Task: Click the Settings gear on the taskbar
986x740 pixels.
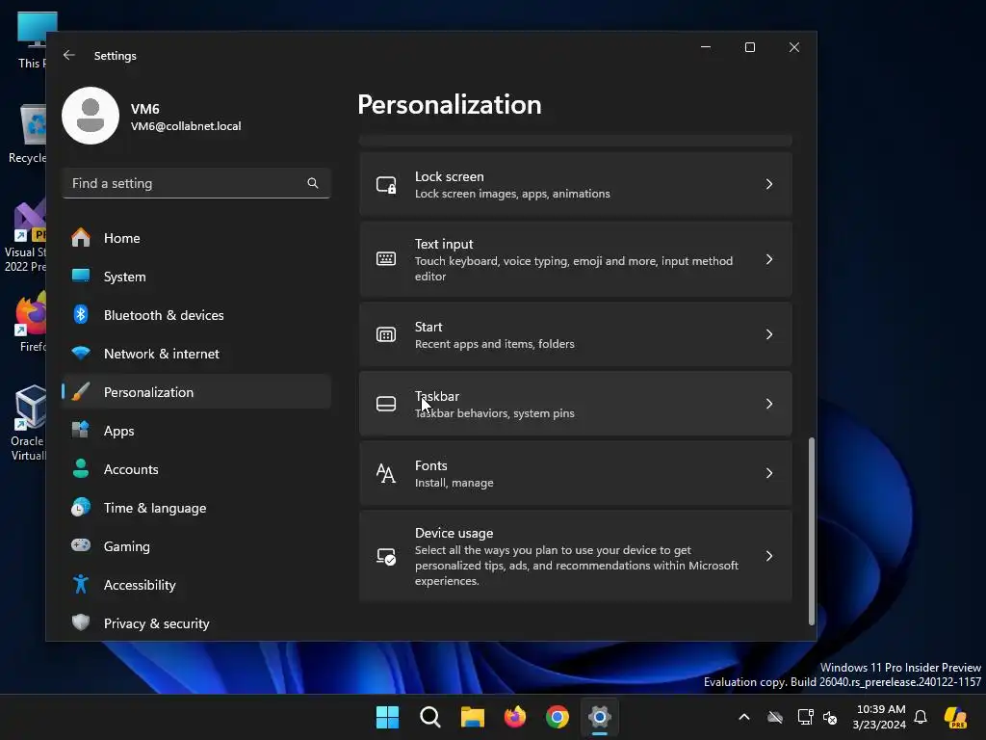Action: (x=600, y=717)
